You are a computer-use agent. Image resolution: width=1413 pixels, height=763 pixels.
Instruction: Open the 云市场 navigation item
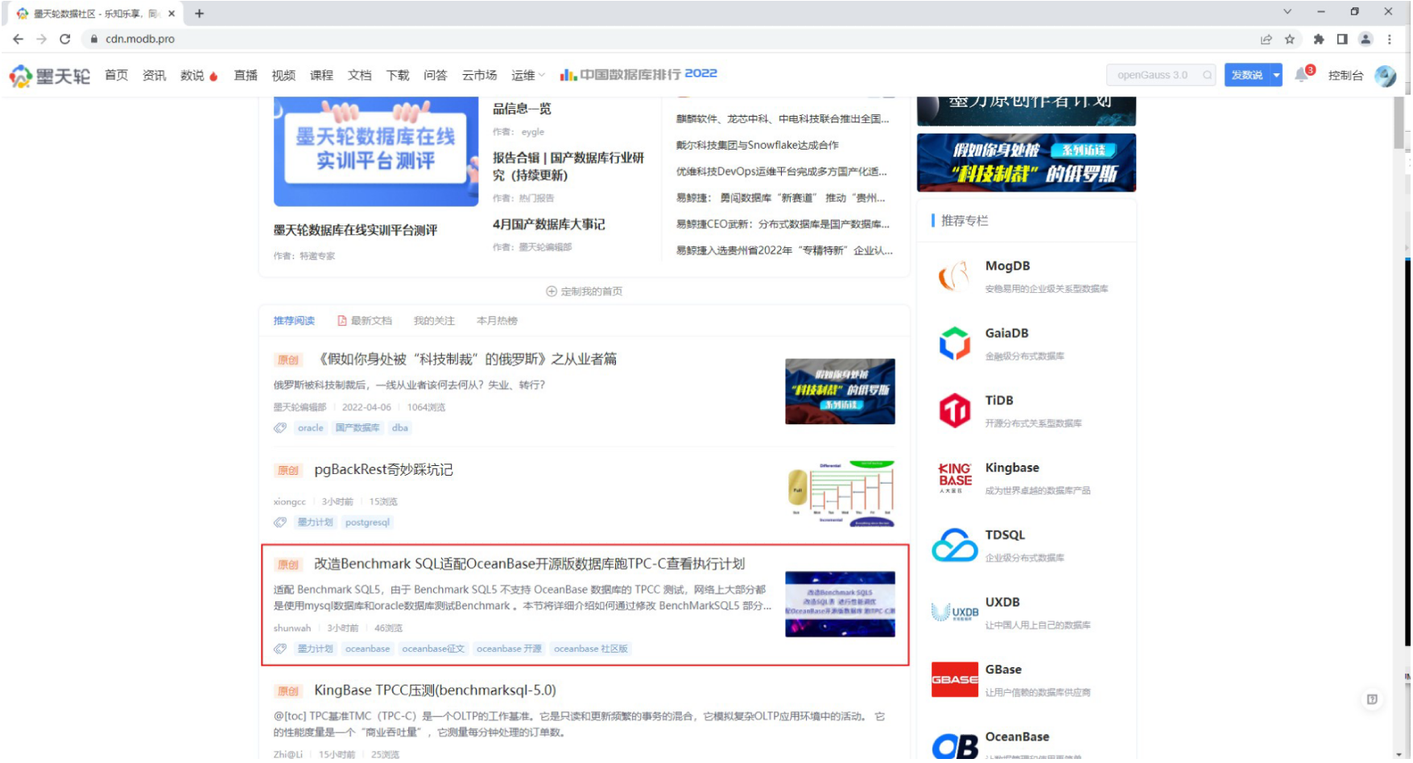[479, 75]
